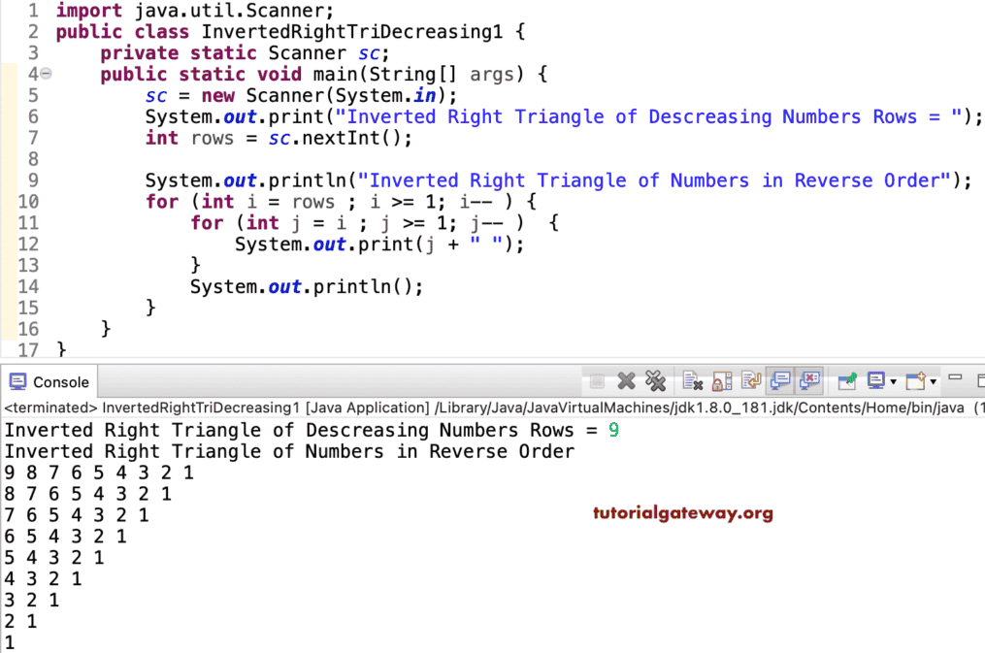This screenshot has height=653, width=985.
Task: Toggle Show Console When Standard Error Changes
Action: [810, 380]
